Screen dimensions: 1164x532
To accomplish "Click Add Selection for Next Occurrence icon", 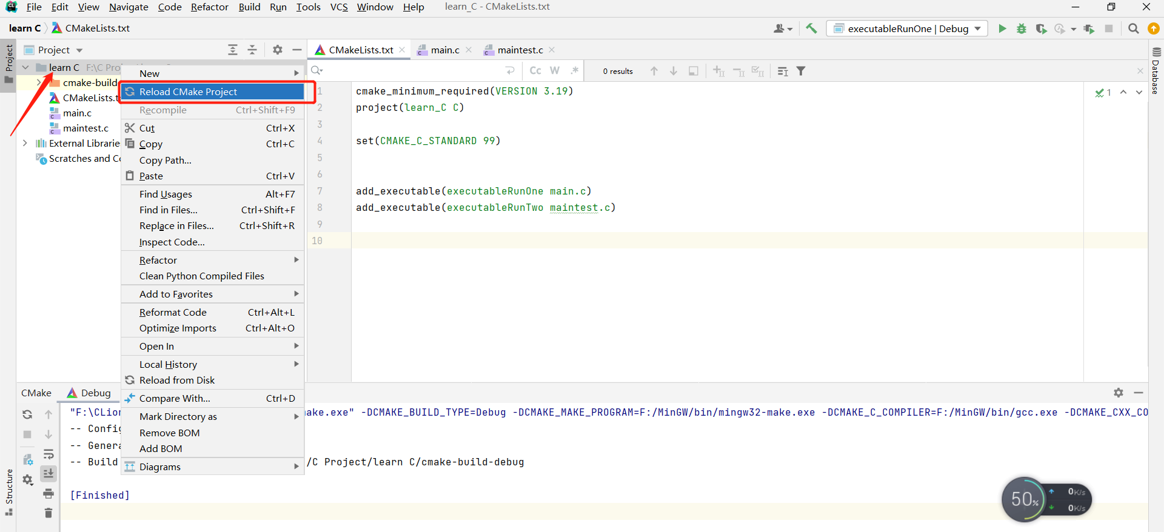I will (x=719, y=71).
